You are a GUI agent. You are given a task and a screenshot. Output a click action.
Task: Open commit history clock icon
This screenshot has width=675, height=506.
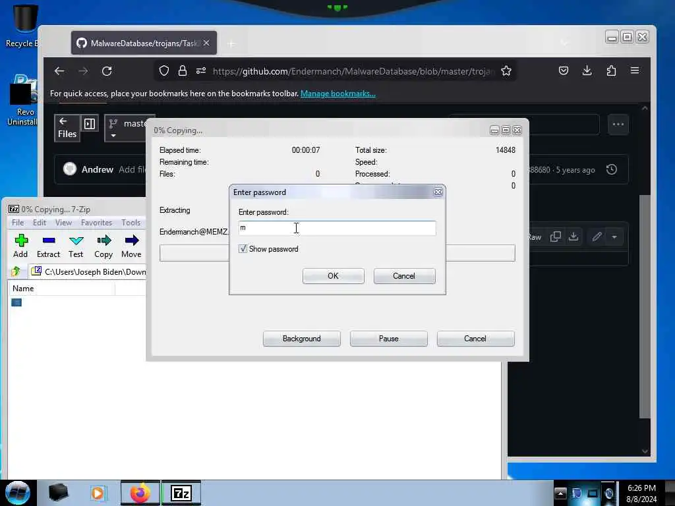(x=612, y=169)
